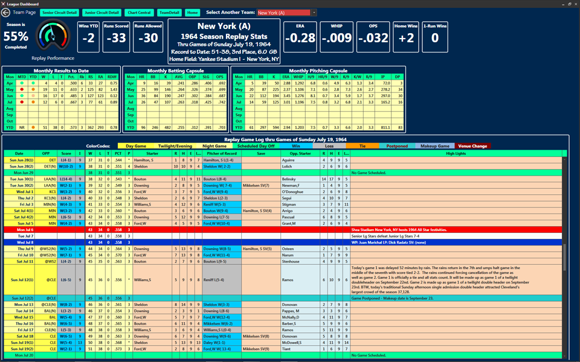The height and width of the screenshot is (362, 580).
Task: Click the High Lights column header
Action: pyautogui.click(x=456, y=153)
